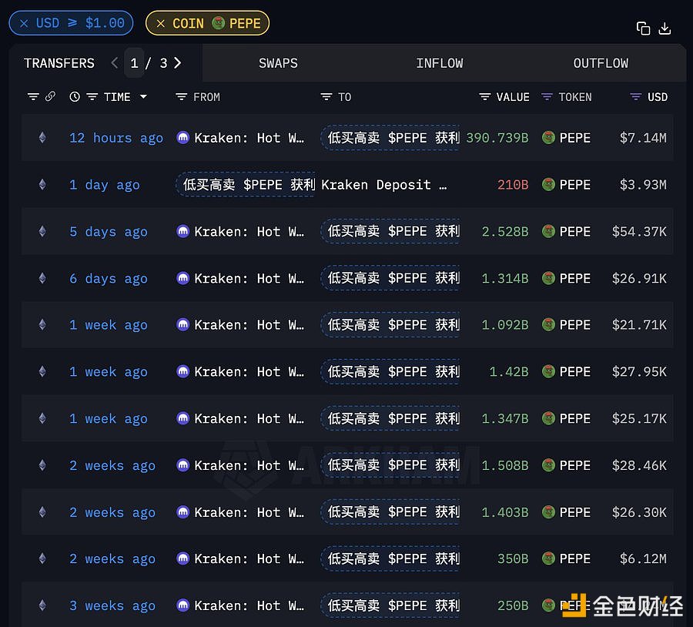This screenshot has height=627, width=693.
Task: Open the TIME column filter
Action: [x=92, y=97]
